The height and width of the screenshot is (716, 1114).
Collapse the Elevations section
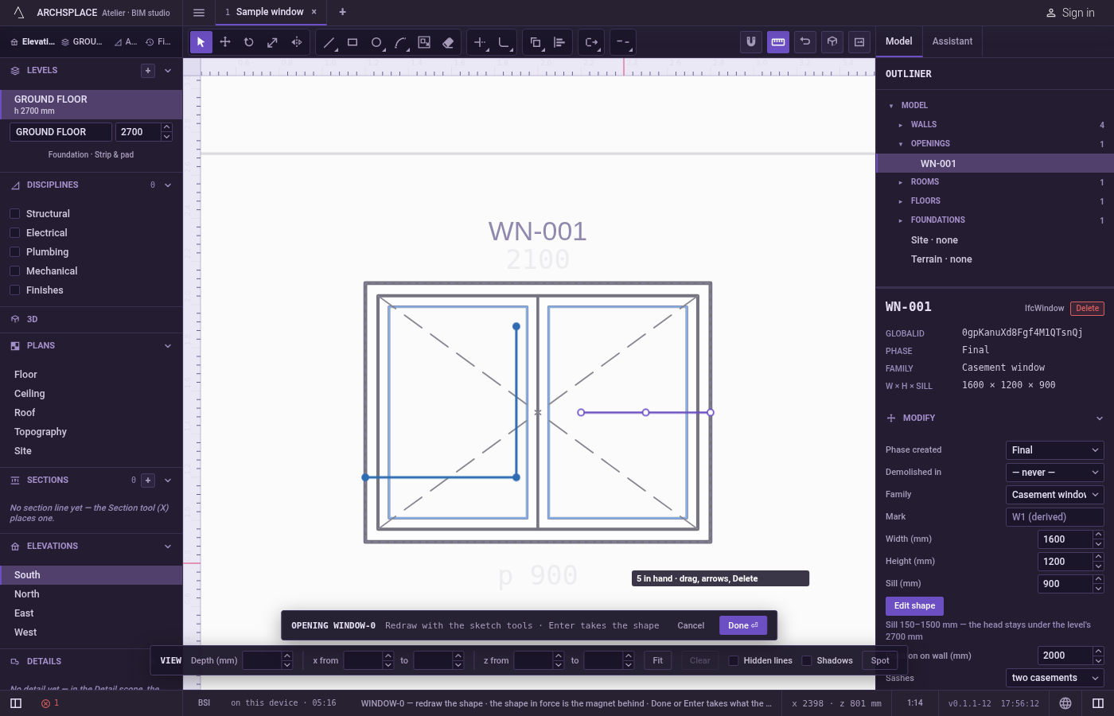pyautogui.click(x=168, y=547)
